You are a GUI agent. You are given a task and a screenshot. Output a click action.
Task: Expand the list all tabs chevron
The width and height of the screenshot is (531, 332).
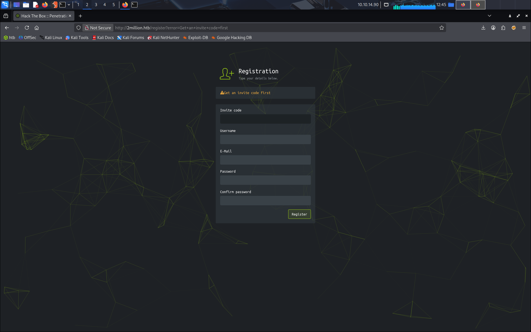click(489, 16)
